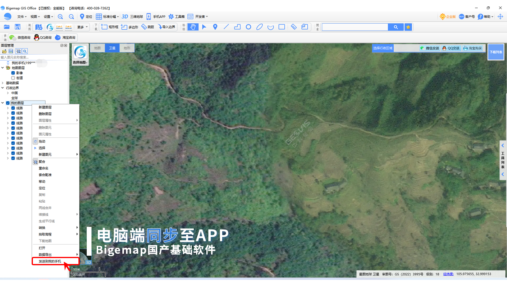Select the 多边形 polygon download tool
The width and height of the screenshot is (507, 285).
click(x=130, y=27)
